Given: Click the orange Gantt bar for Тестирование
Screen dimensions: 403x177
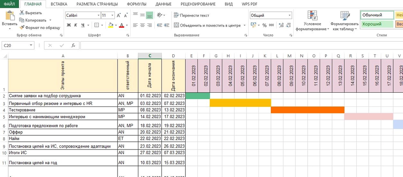Looking at the screenshot, I should 308,110.
